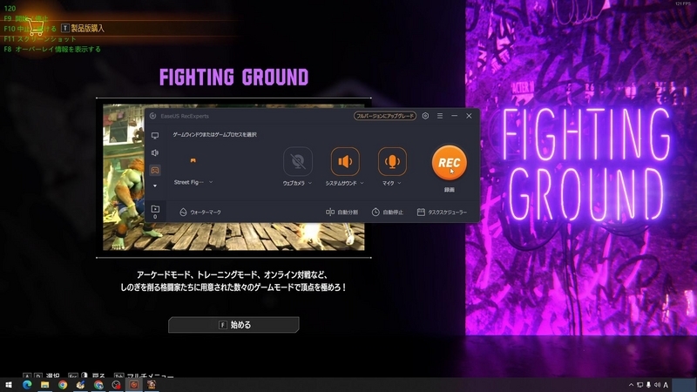Screen dimensions: 697x392
Task: Select the game recording mode icon
Action: click(x=155, y=170)
